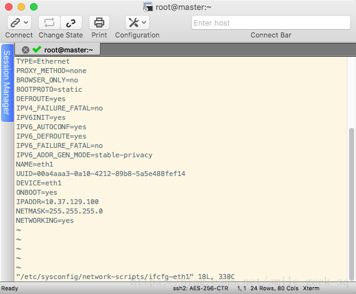Click the Print label
This screenshot has width=356, height=294.
pyautogui.click(x=99, y=35)
